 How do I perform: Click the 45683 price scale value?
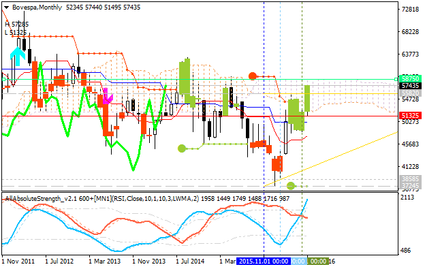click(410, 144)
